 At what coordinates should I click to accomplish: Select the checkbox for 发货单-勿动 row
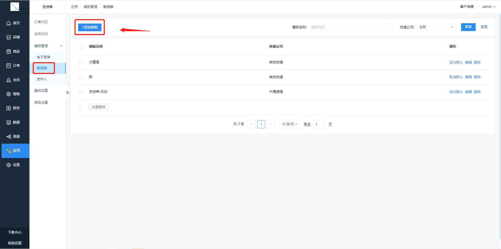click(80, 92)
